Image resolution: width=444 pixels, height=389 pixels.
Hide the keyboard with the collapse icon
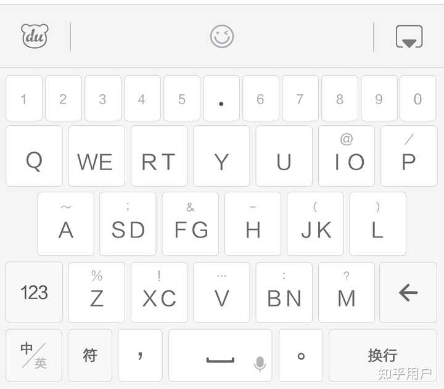(409, 37)
